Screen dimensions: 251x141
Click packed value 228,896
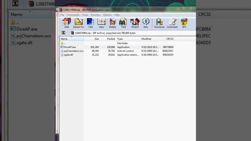pyautogui.click(x=111, y=47)
